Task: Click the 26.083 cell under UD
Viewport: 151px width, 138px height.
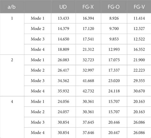Action: 63,60
